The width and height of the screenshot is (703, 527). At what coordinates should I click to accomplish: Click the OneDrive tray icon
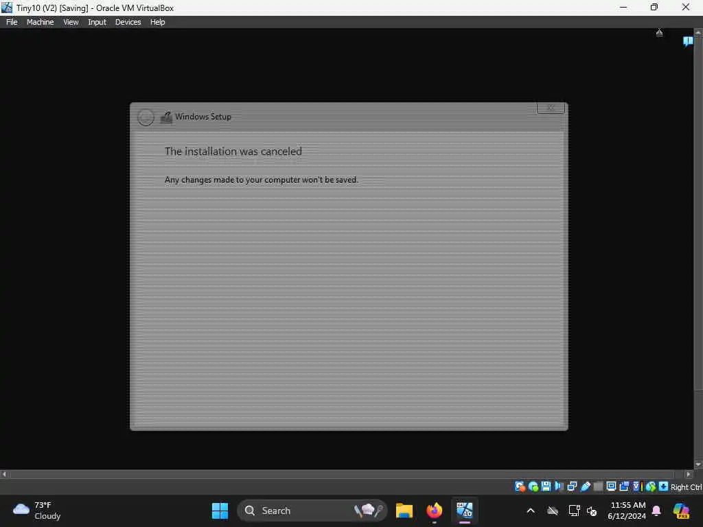click(x=553, y=511)
